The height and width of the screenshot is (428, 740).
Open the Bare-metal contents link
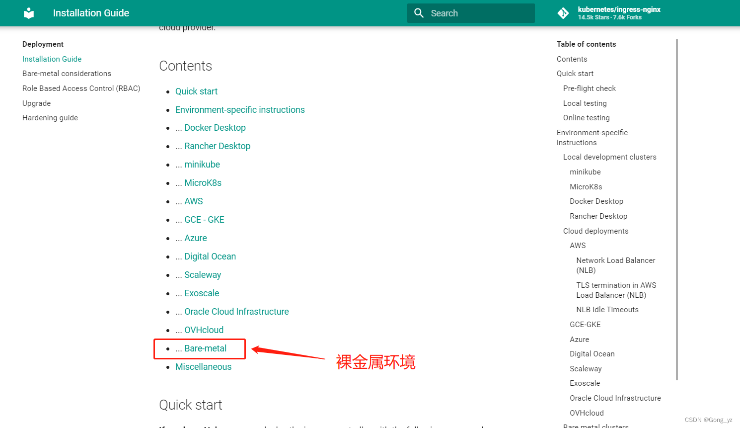(x=205, y=348)
